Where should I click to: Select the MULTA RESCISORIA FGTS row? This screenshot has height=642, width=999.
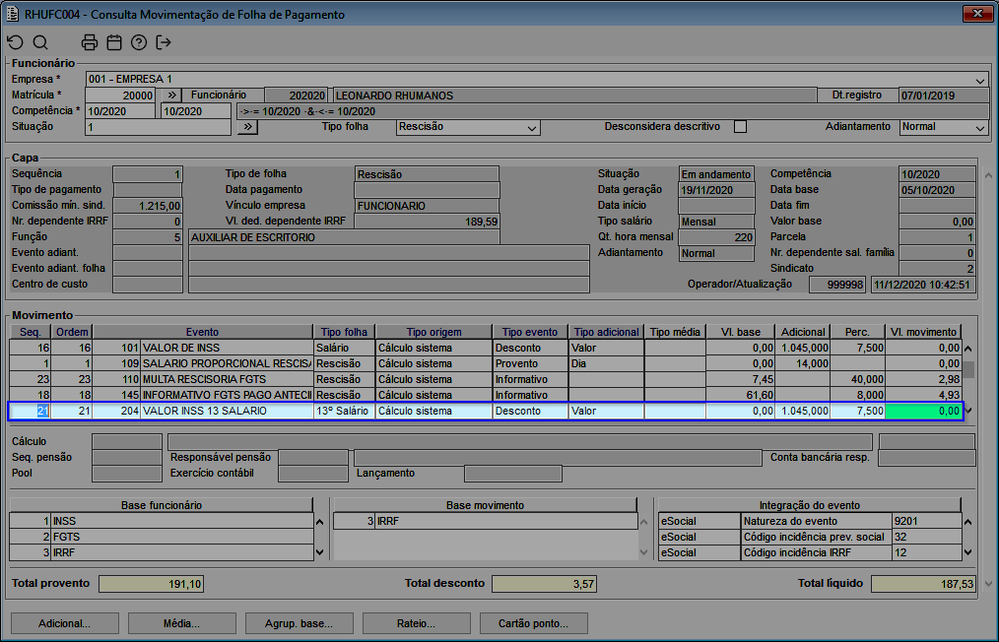tap(486, 380)
